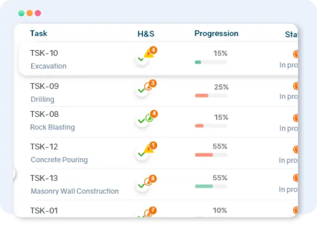The width and height of the screenshot is (317, 227).
Task: Open the H&S indicator on TSK-09 Drilling
Action: pos(143,90)
